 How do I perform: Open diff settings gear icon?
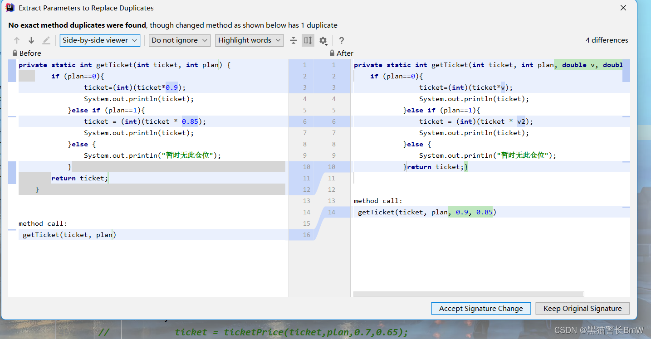pyautogui.click(x=323, y=40)
